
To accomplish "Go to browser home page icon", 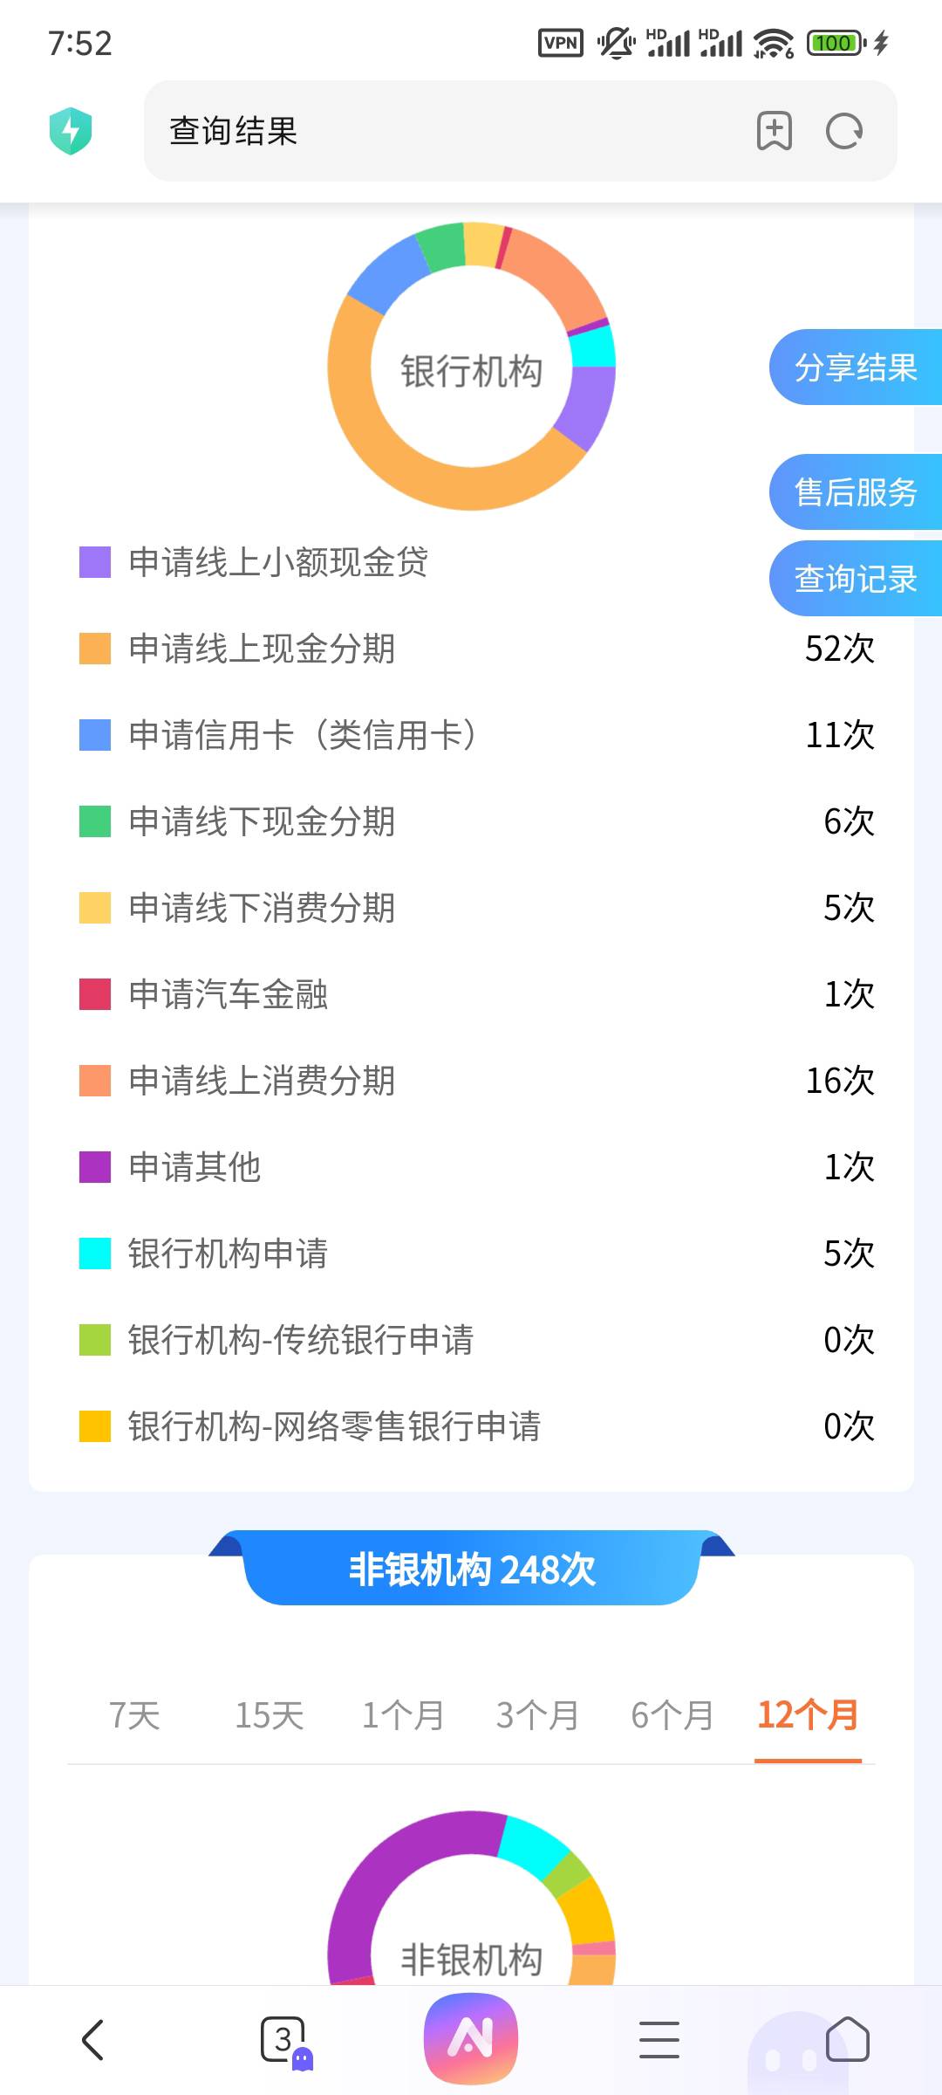I will (848, 2040).
